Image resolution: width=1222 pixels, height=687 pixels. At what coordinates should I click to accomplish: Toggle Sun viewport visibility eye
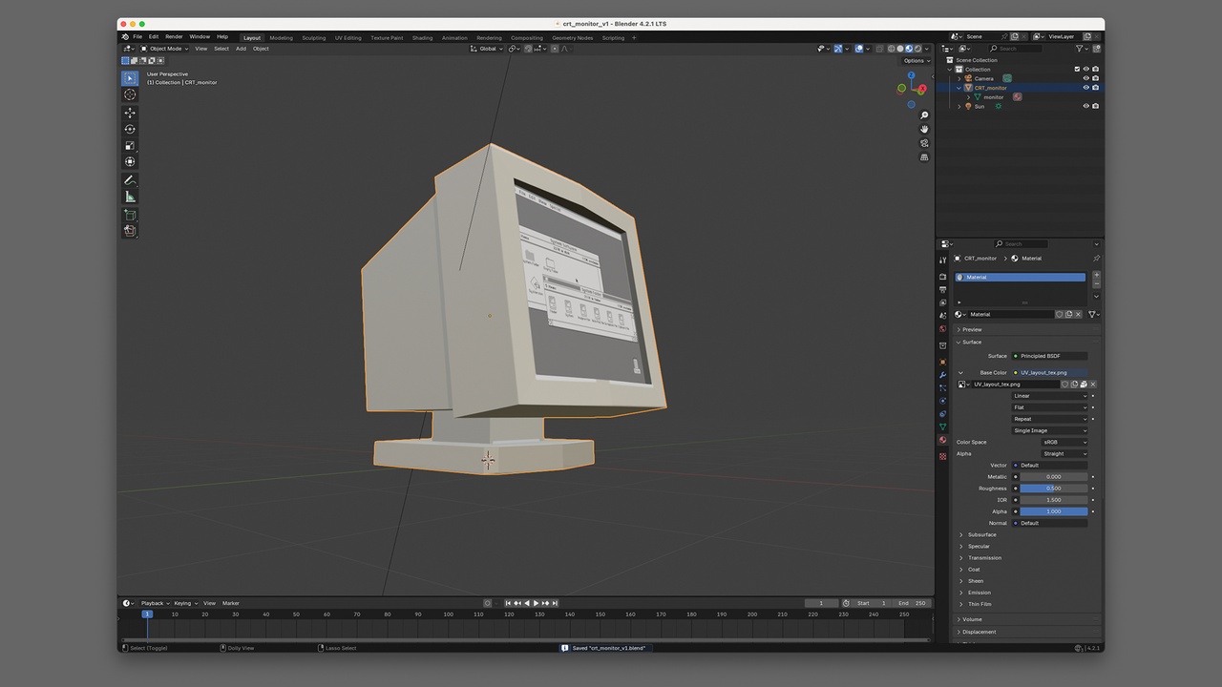click(1085, 106)
